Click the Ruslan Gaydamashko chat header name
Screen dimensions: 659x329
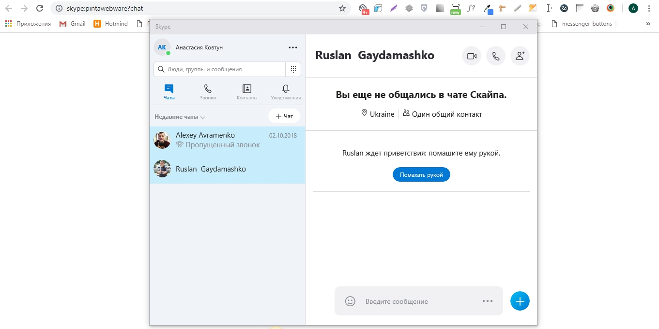pos(375,55)
